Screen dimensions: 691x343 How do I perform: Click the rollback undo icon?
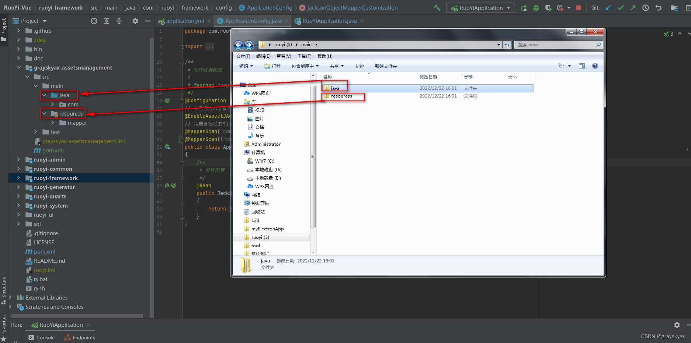[x=659, y=8]
